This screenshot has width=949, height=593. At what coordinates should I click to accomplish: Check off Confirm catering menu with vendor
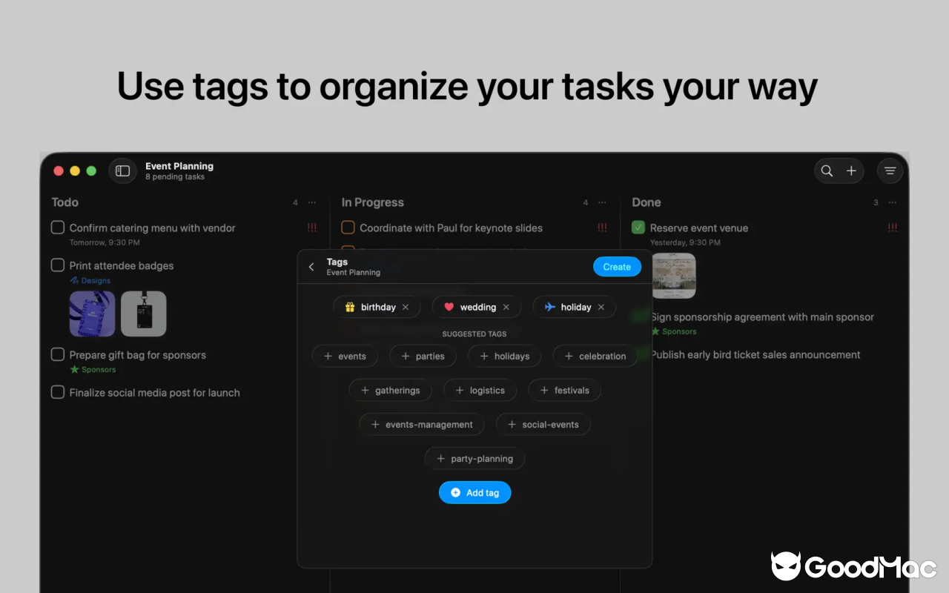point(57,228)
